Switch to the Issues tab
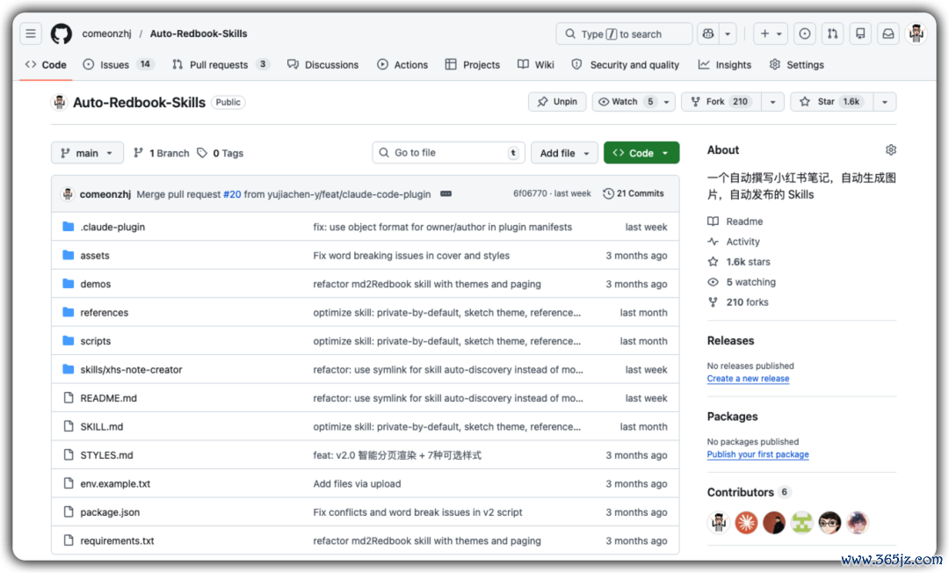 (118, 65)
